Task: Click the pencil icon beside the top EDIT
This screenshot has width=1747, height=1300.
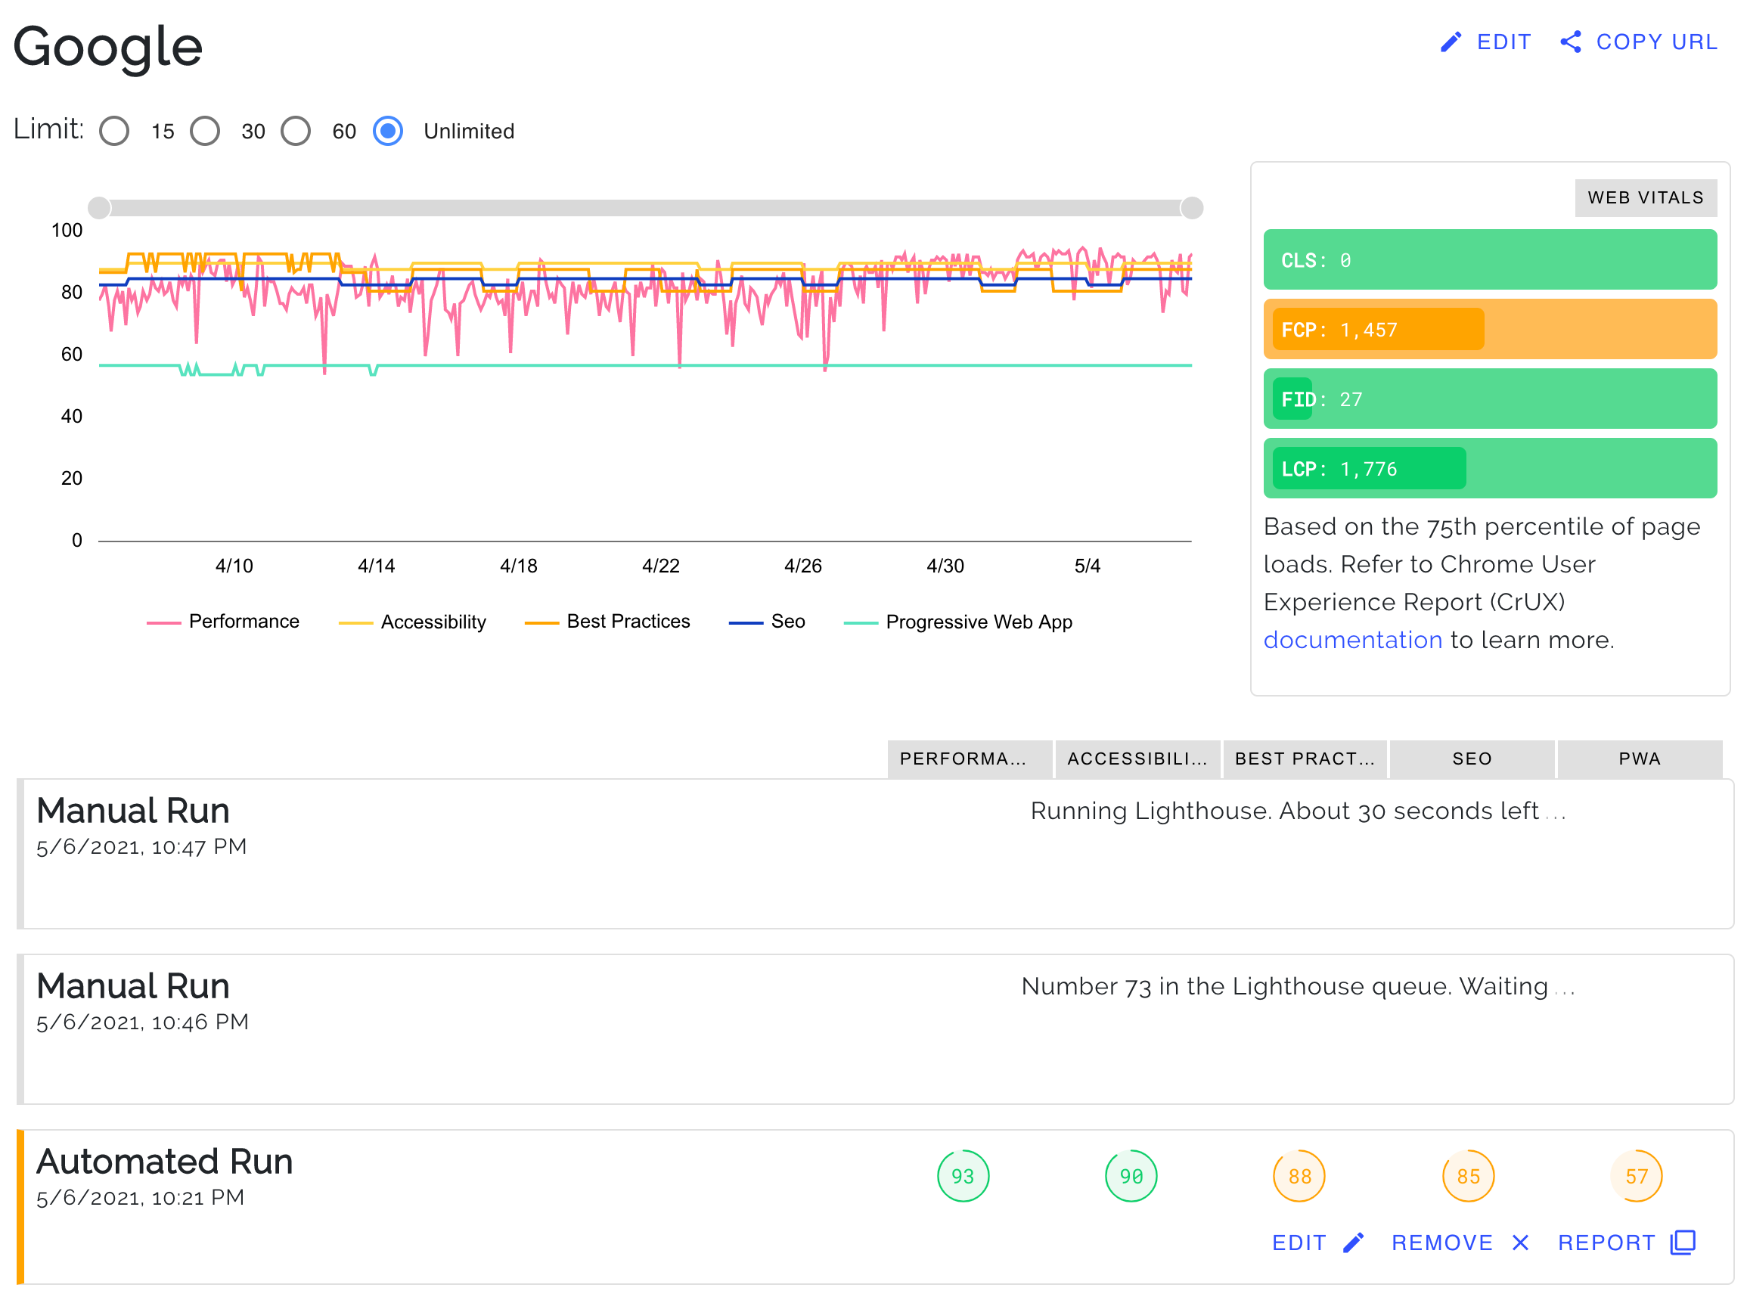Action: [1451, 42]
